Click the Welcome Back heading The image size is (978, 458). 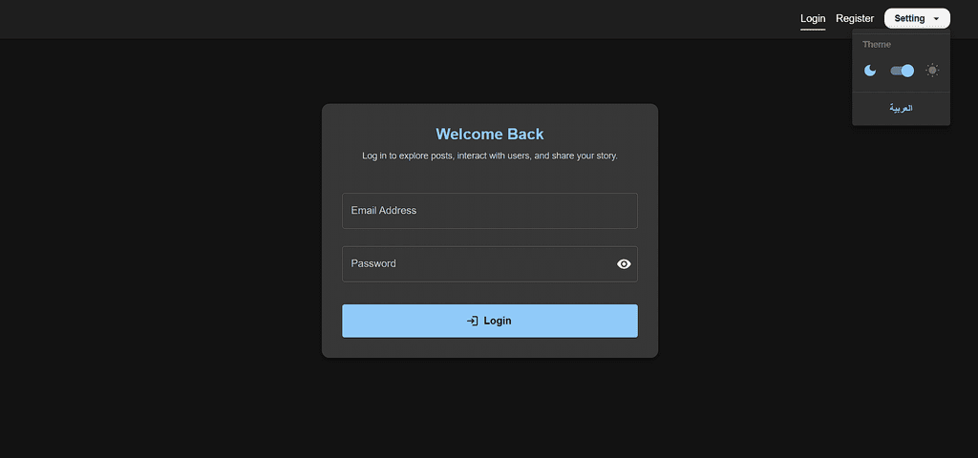[x=490, y=134]
